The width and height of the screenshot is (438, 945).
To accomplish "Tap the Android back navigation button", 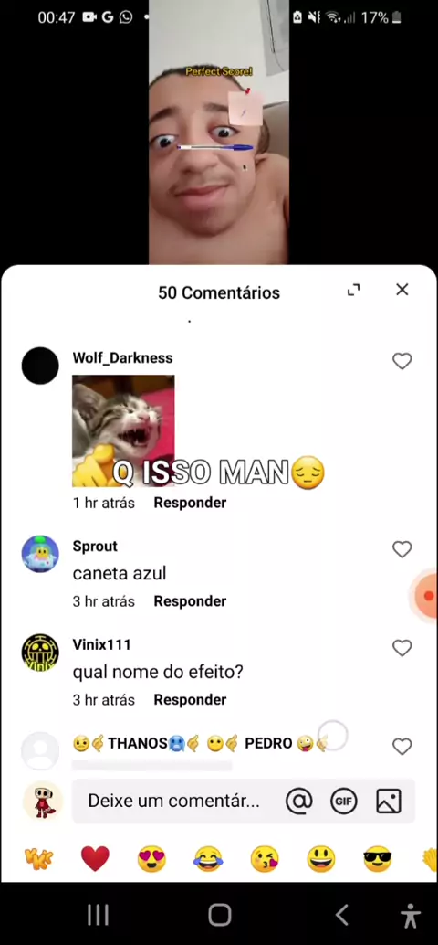I will (342, 915).
